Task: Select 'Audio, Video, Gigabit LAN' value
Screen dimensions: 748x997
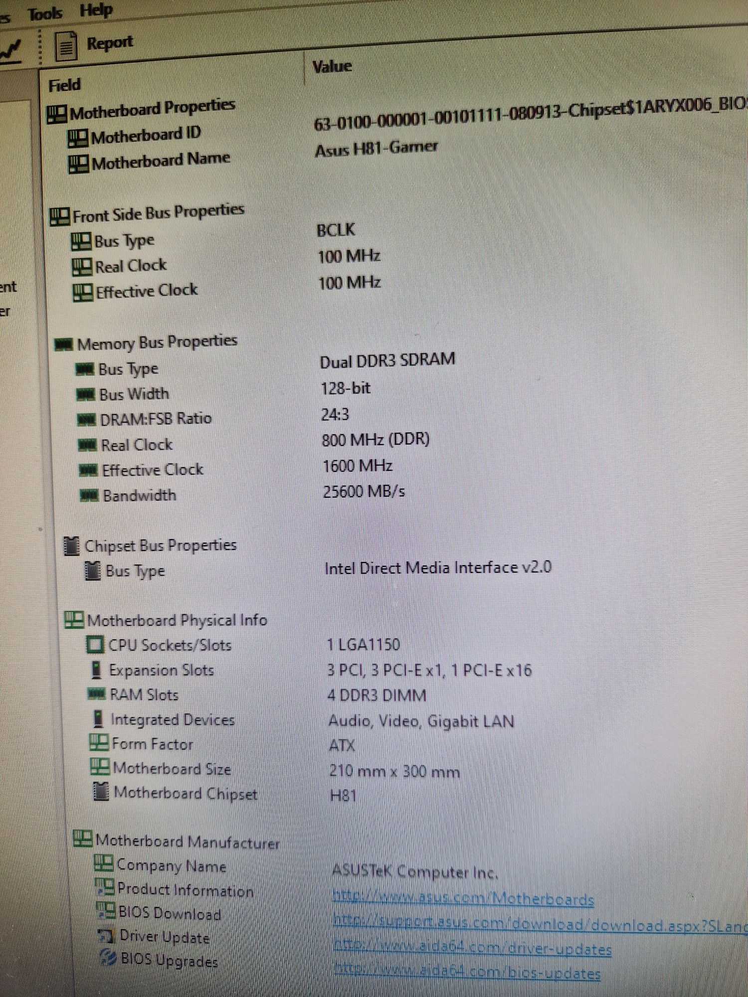Action: point(421,721)
